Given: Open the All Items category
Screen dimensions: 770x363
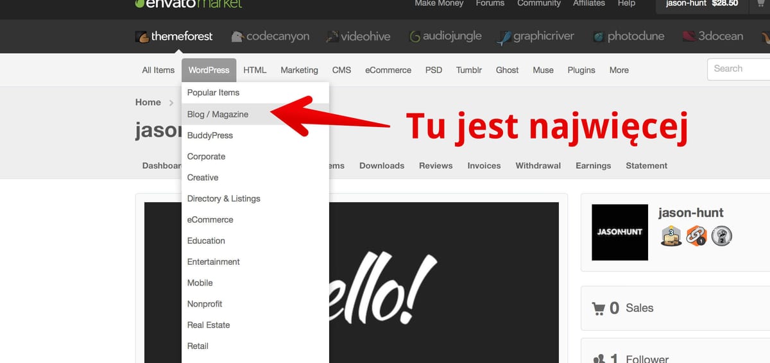Looking at the screenshot, I should click(158, 70).
